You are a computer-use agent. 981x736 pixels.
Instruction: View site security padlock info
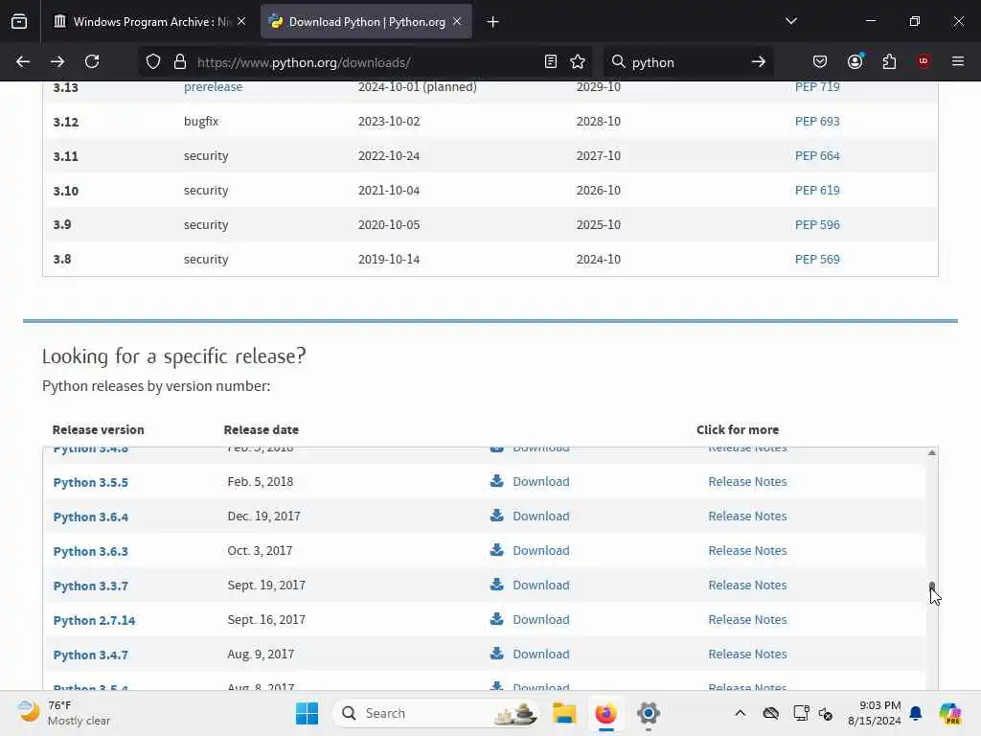180,61
